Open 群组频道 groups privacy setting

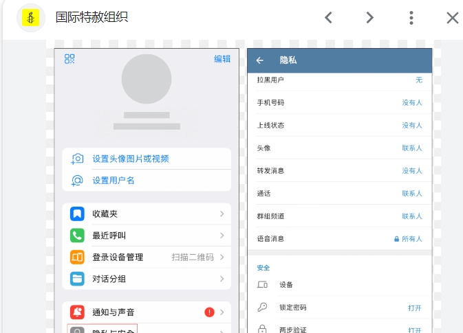click(x=340, y=216)
